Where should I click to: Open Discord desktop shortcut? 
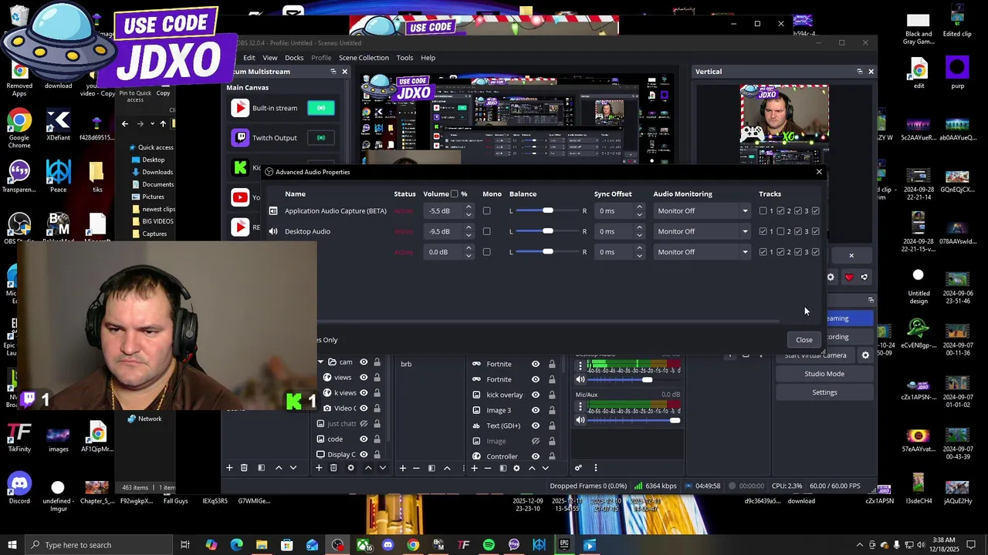click(19, 489)
